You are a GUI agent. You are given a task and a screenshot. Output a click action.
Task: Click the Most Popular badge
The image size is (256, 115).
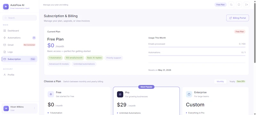[x=146, y=87]
